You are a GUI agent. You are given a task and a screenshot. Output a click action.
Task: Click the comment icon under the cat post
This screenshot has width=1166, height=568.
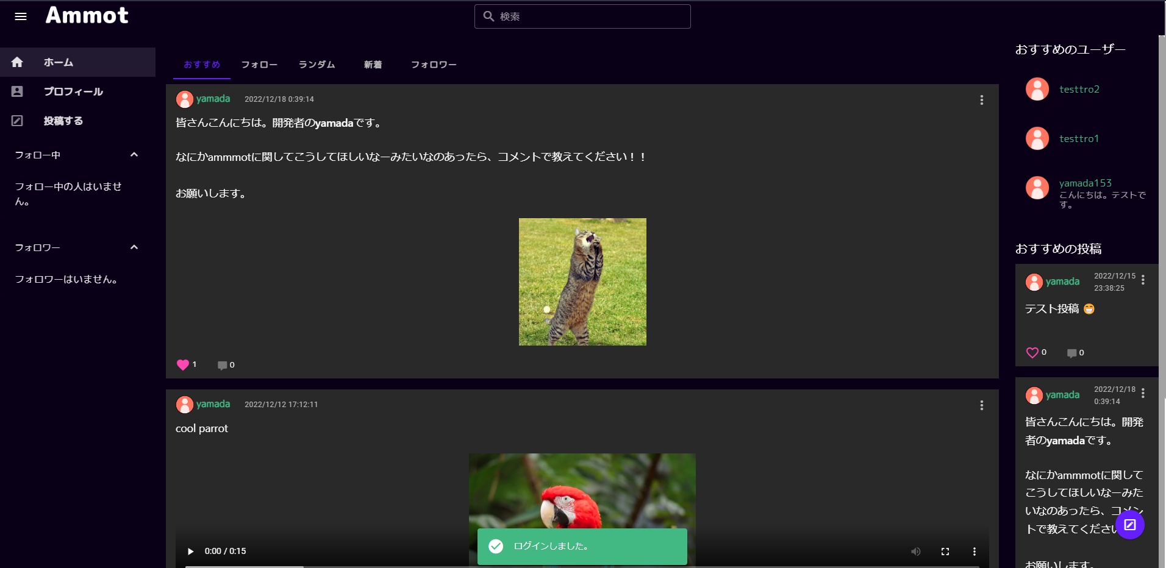coord(223,364)
